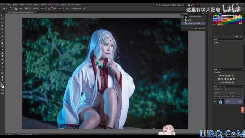Screen dimensions: 245x138
Task: Select the Clone Stamp tool
Action: 2,43
